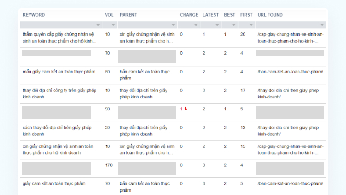Open the KEYWORD column filter dropdown
This screenshot has height=195, width=346.
(98, 25)
